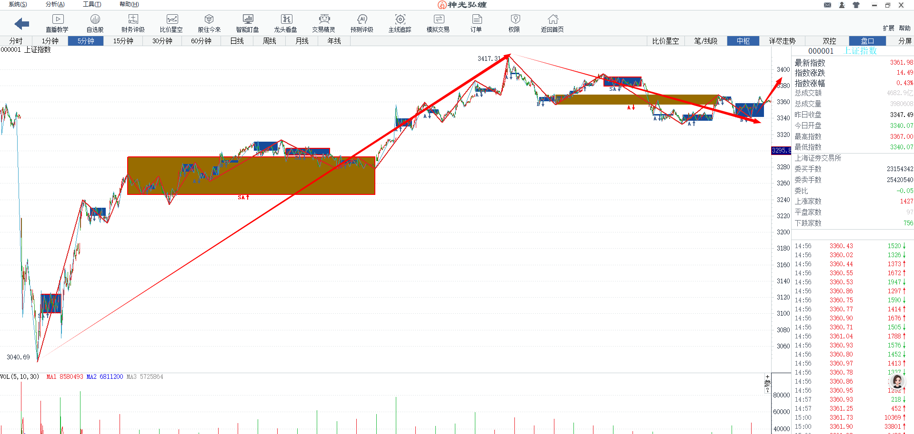This screenshot has height=434, width=914.
Task: Click the plus button beside volume panel
Action: pyautogui.click(x=767, y=376)
